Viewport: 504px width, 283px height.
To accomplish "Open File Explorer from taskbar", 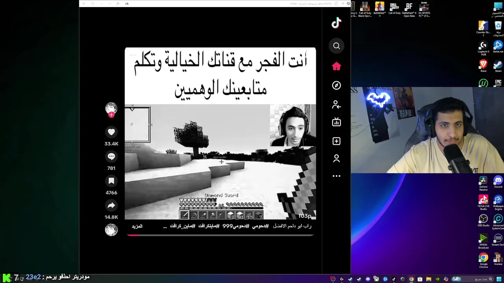I will pos(428,279).
